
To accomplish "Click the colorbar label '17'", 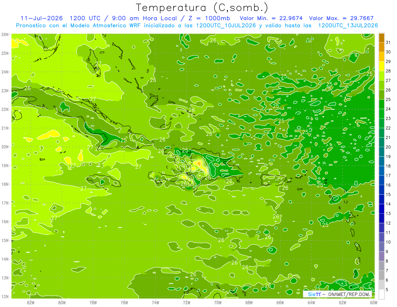I will click(388, 176).
